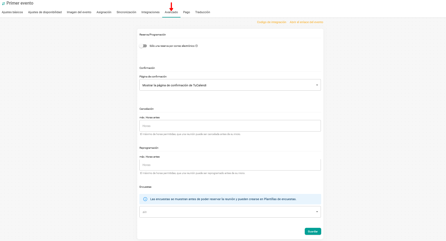
Task: Go to the Imagen del evento tab
Action: click(x=79, y=12)
